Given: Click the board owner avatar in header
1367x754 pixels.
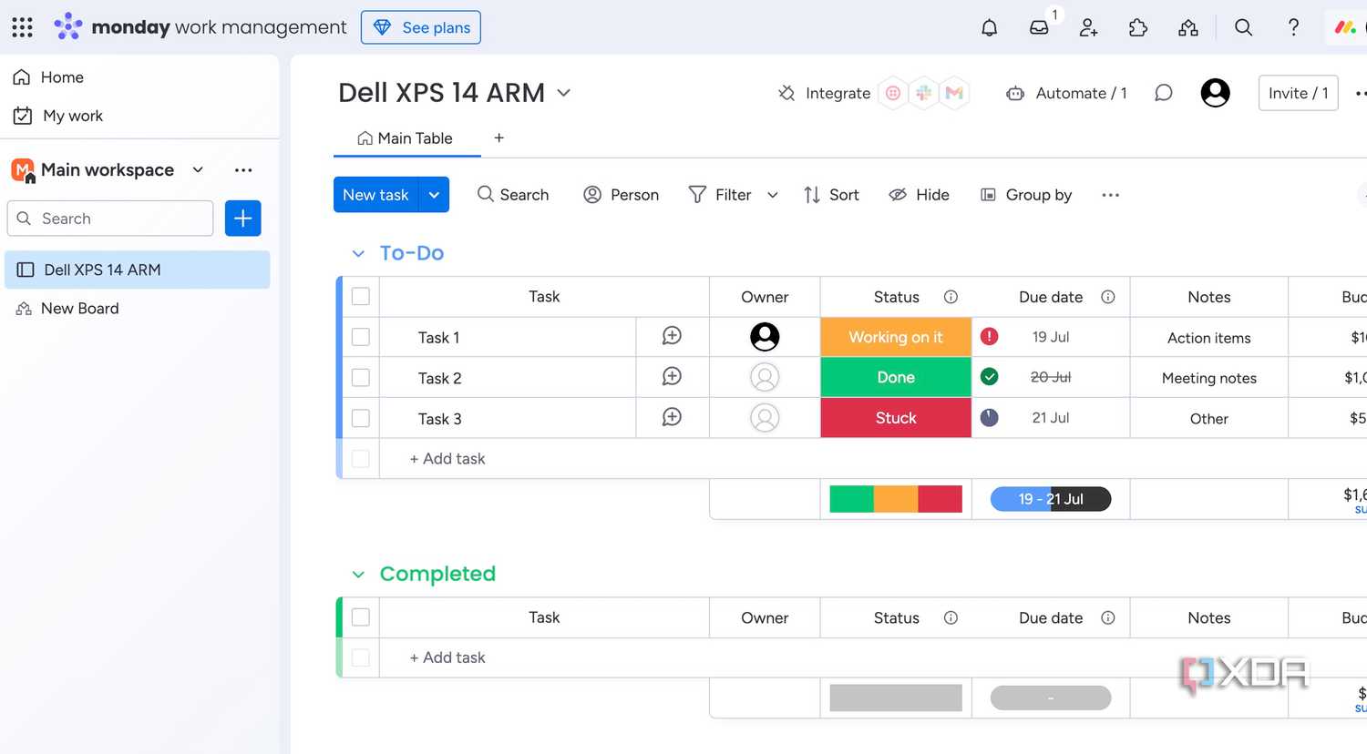Looking at the screenshot, I should click(1215, 93).
